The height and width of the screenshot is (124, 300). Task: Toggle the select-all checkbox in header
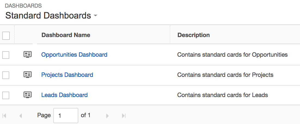click(x=6, y=36)
